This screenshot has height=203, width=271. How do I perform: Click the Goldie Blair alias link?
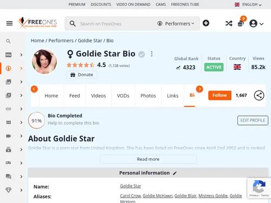pos(185,196)
